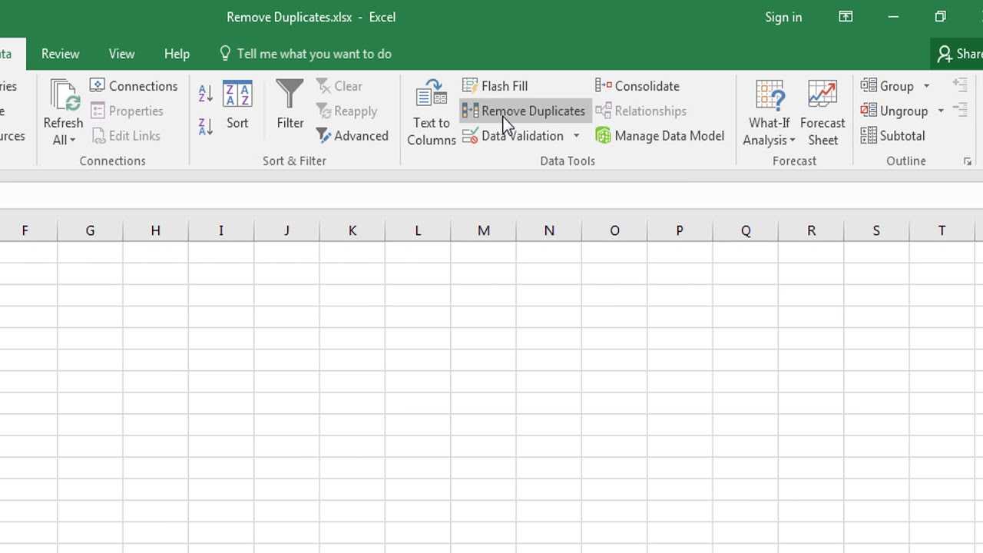Expand the Refresh All dropdown arrow

[73, 141]
